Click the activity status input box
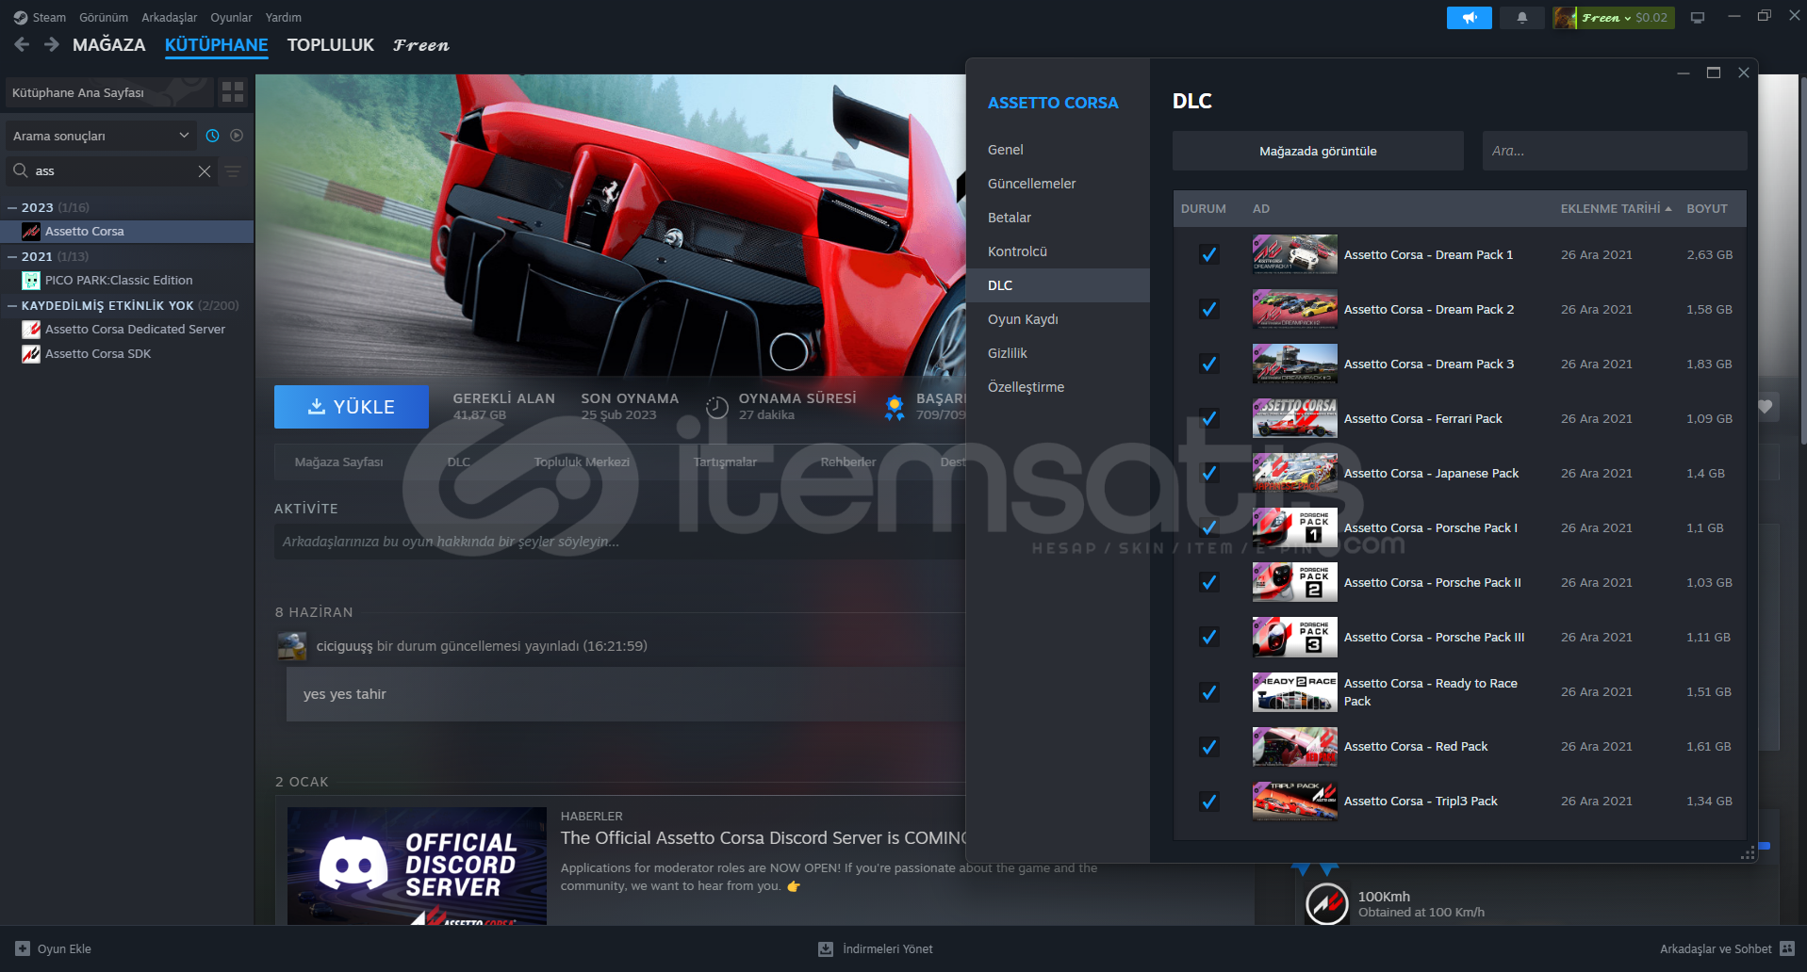 click(x=620, y=542)
